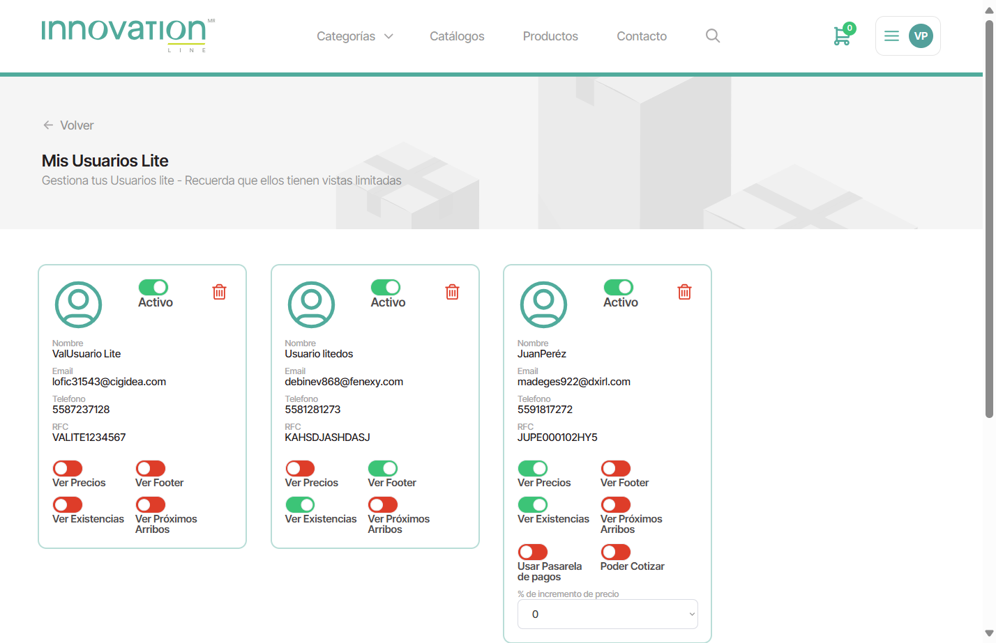Open the hamburger menu icon
The image size is (996, 643).
tap(891, 36)
